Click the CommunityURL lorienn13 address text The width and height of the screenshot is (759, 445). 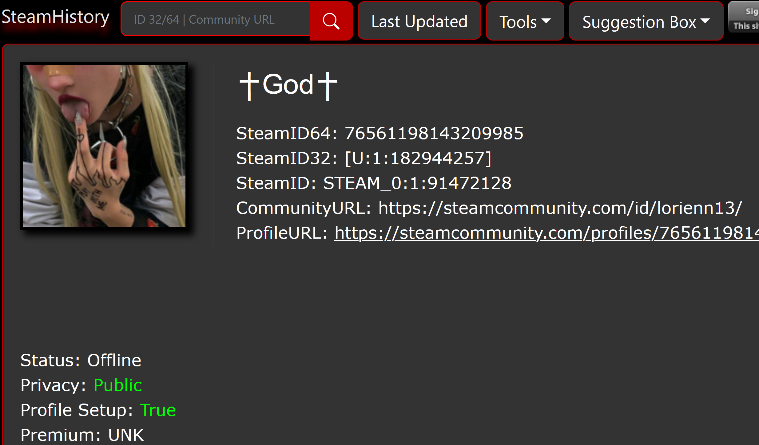click(x=560, y=208)
